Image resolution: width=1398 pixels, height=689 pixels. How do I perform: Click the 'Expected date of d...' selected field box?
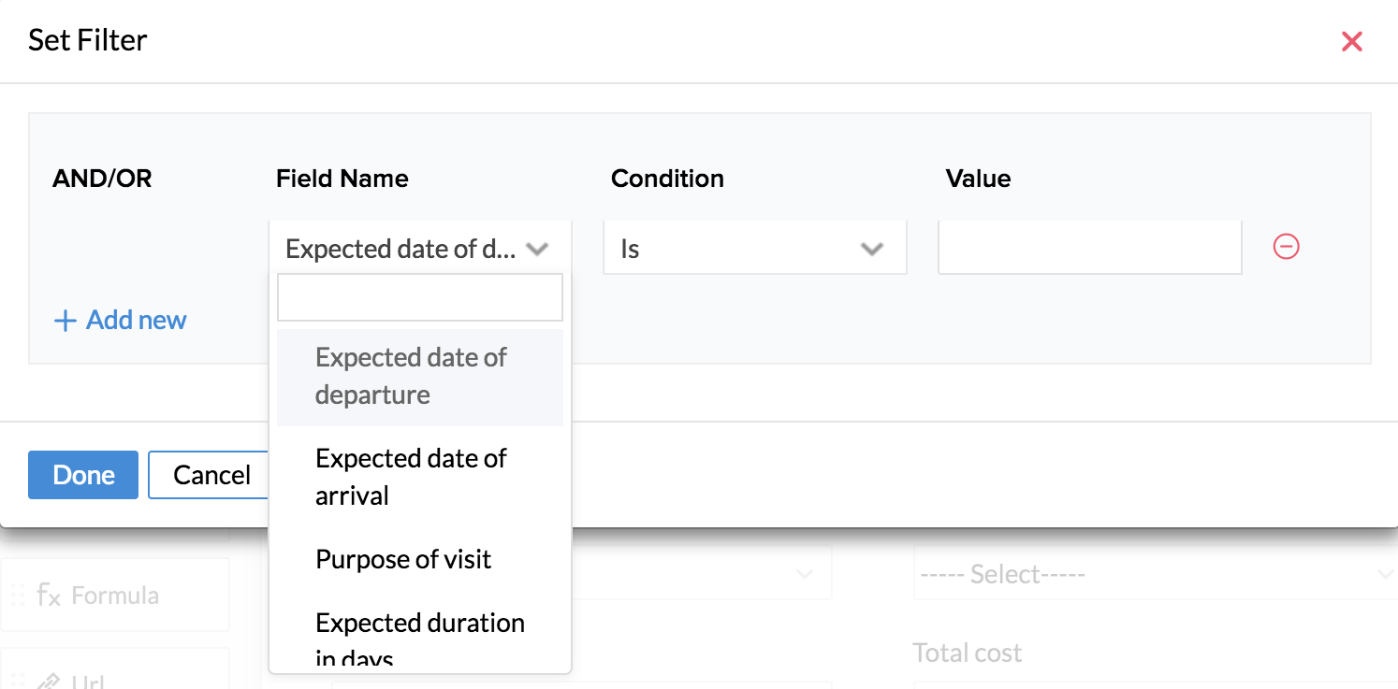click(400, 250)
